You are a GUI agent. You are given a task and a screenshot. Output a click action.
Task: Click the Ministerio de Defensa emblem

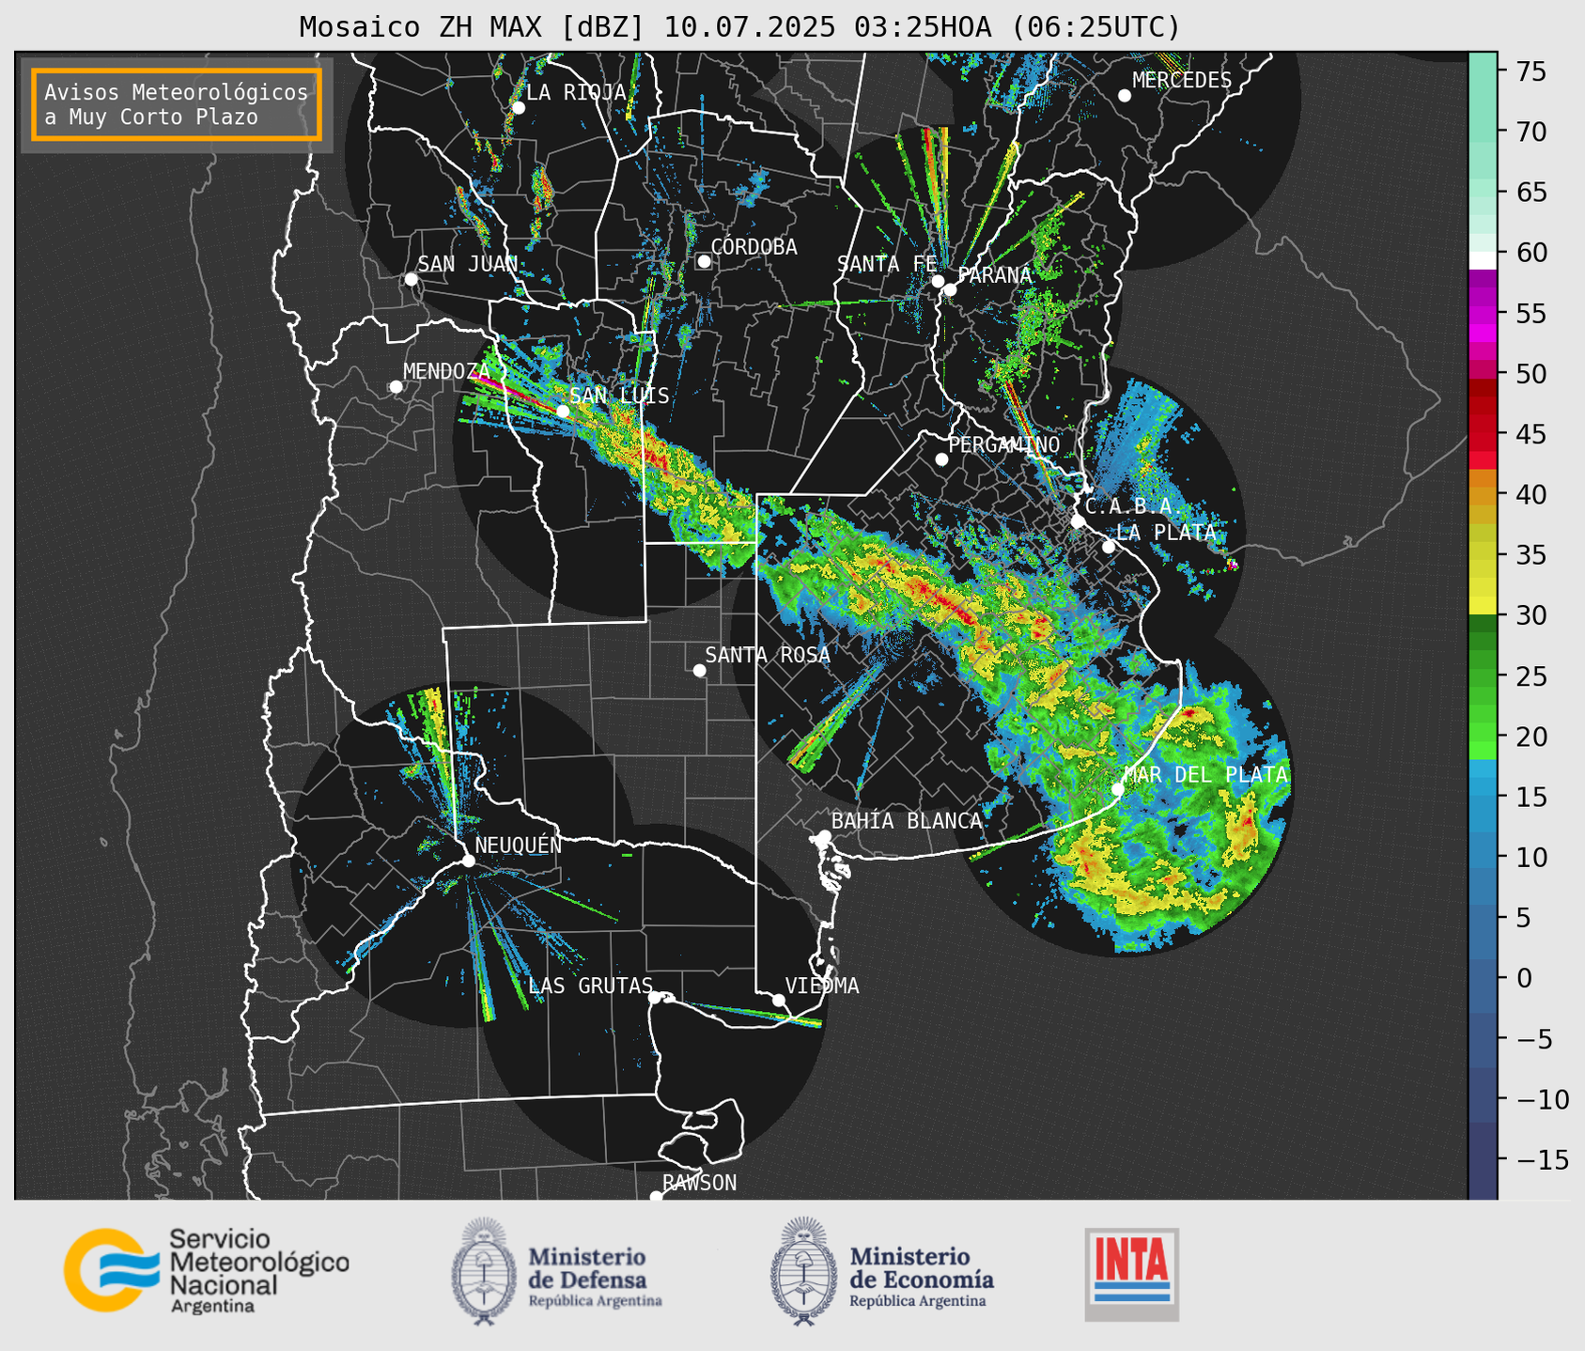coord(484,1271)
